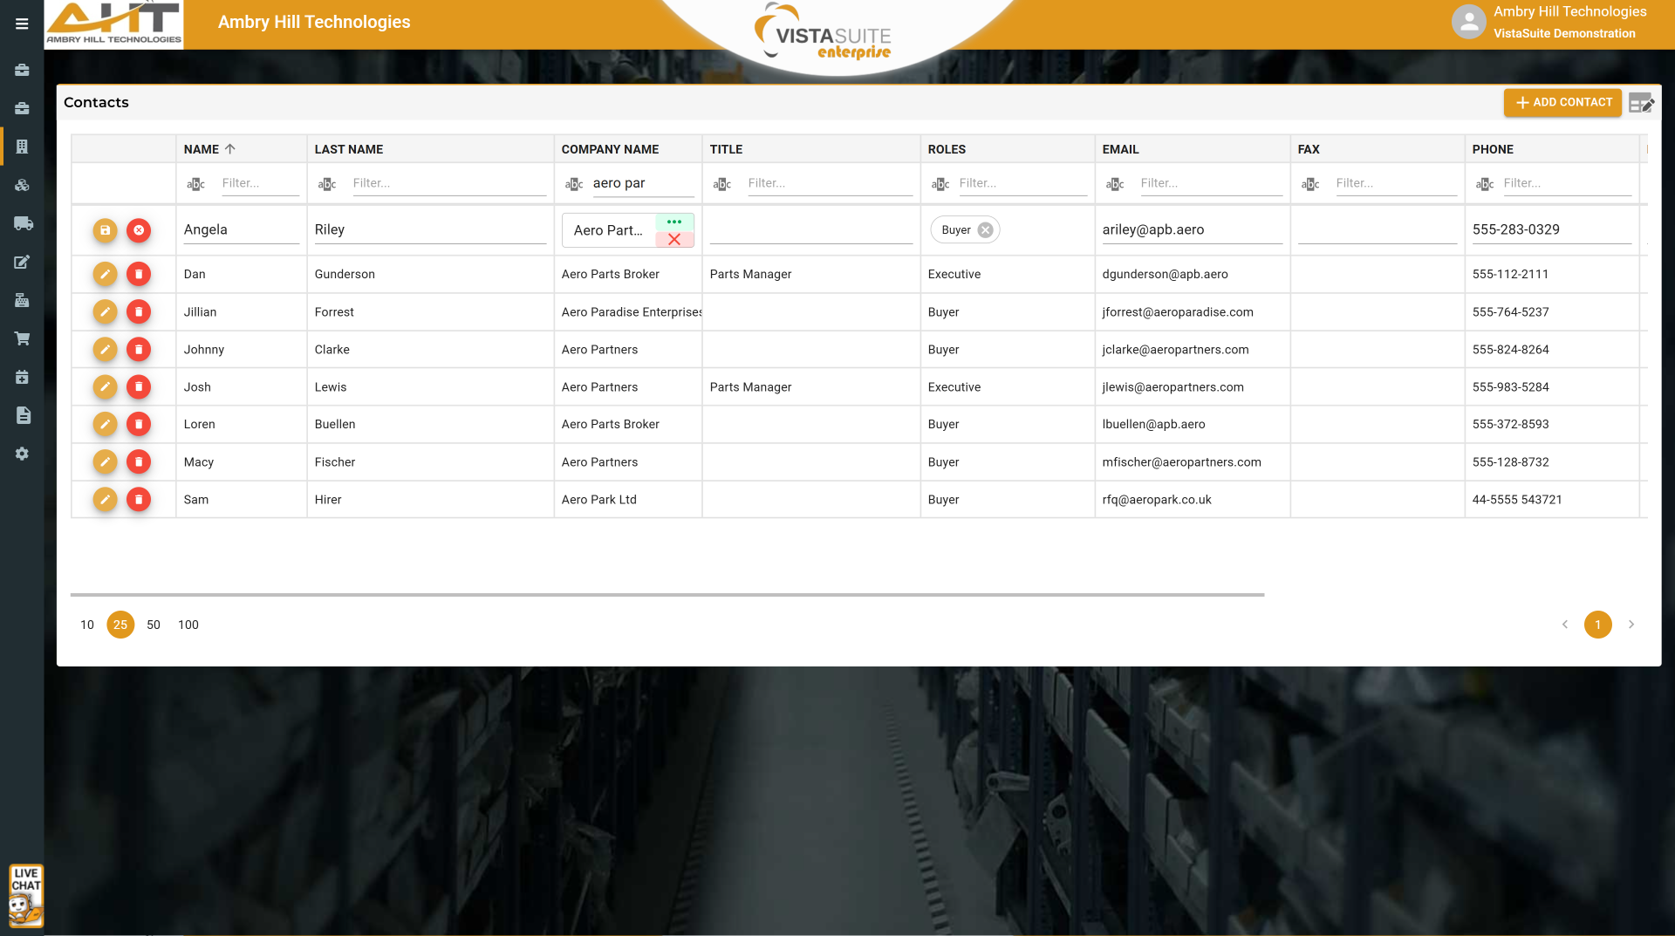Screen dimensions: 1675x936
Task: Open company lookup with green dots button
Action: click(x=674, y=222)
